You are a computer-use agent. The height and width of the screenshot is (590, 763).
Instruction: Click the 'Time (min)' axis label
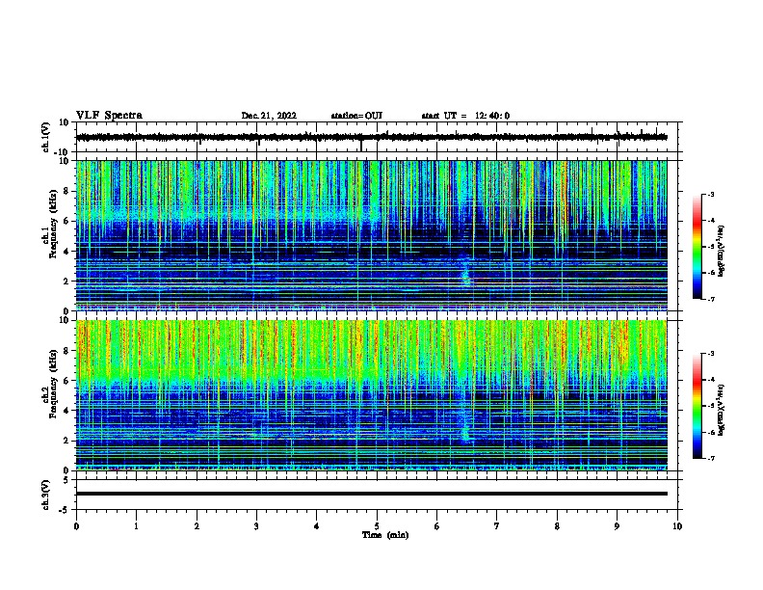[385, 535]
